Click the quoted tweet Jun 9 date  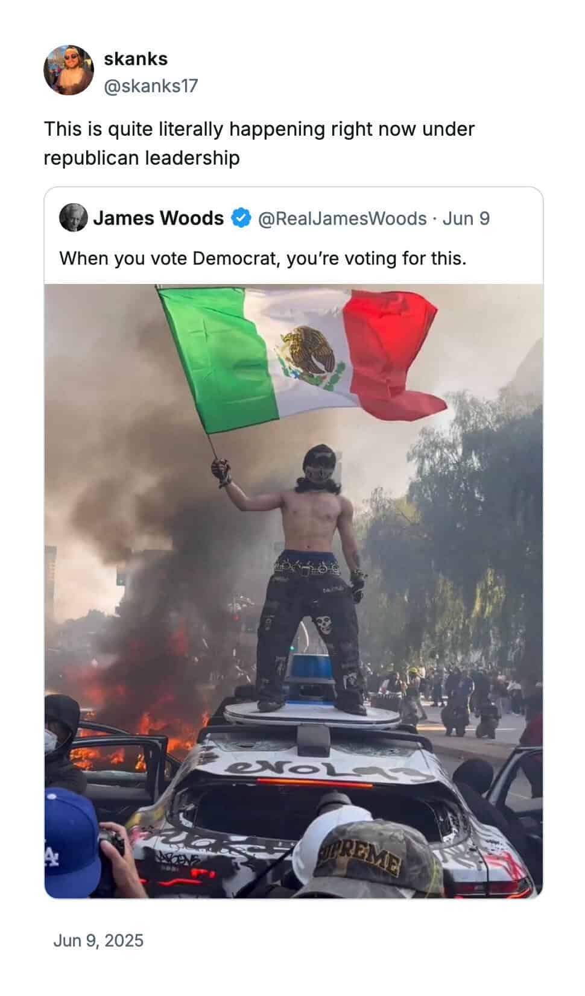(x=466, y=218)
